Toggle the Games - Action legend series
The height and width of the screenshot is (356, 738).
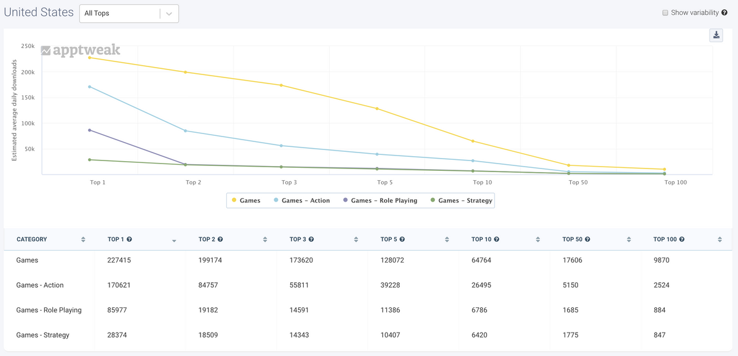point(301,200)
